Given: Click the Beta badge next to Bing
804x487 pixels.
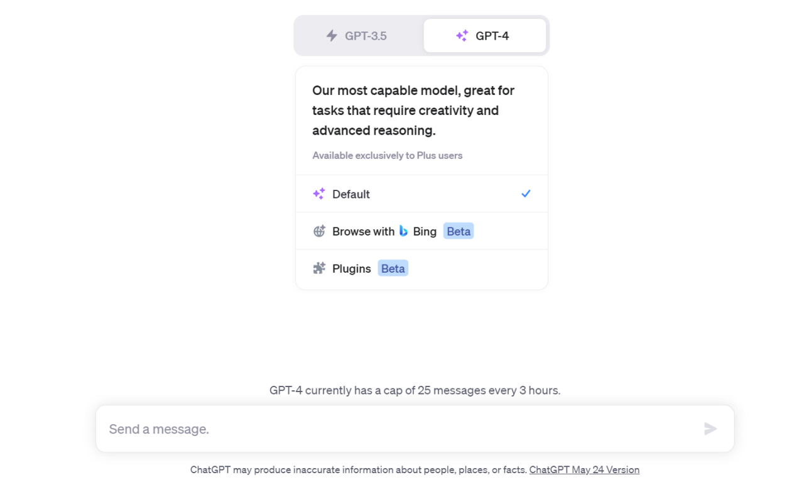Looking at the screenshot, I should coord(459,231).
